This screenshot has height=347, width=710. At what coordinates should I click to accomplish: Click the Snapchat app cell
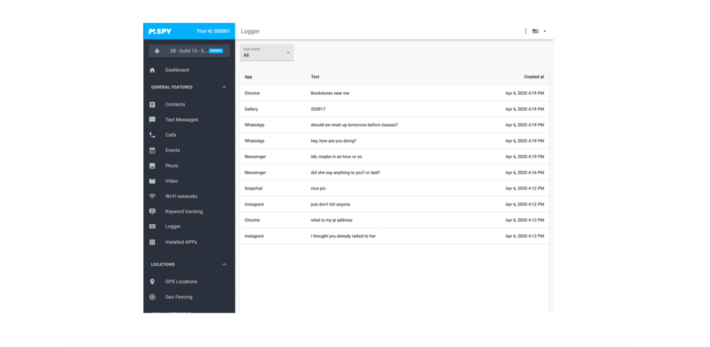(x=254, y=188)
